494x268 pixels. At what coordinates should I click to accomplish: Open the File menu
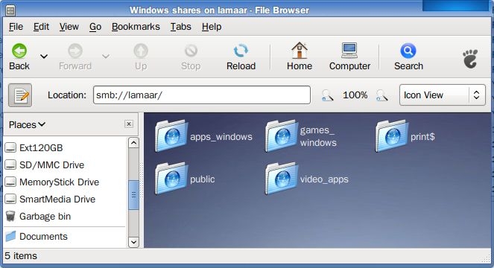16,27
